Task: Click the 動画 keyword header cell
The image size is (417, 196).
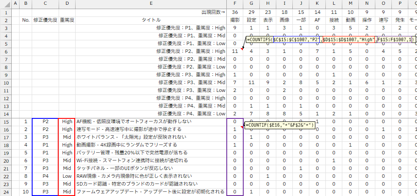Action: click(350, 20)
